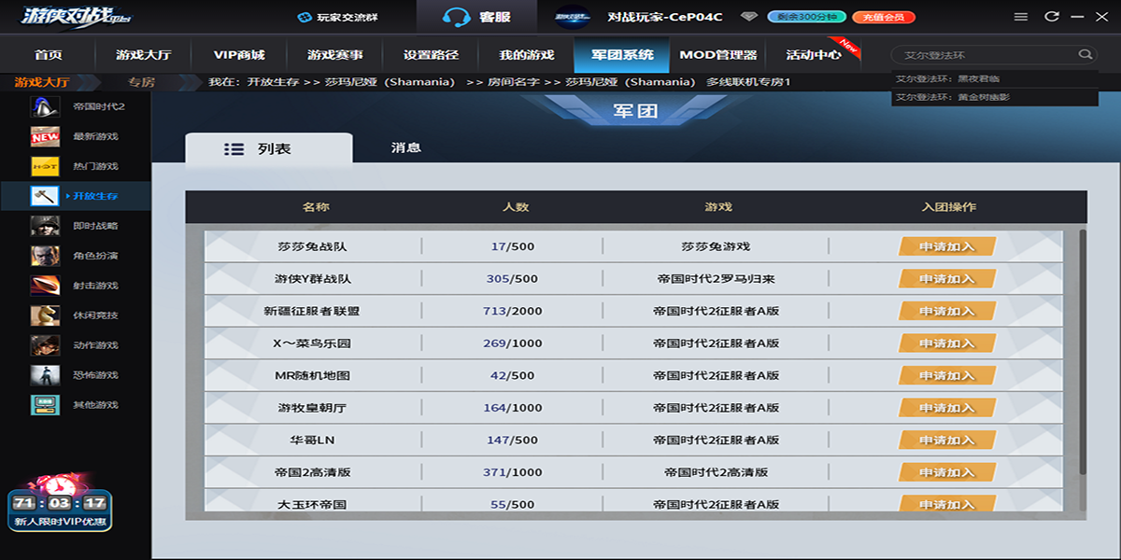The width and height of the screenshot is (1121, 560).
Task: Select suggestion 艾尔登法环：黑夜君临
Action: [994, 78]
